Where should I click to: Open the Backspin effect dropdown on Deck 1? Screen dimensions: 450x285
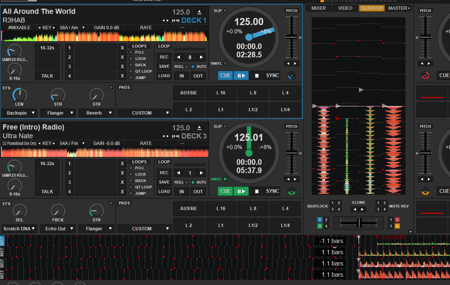[x=19, y=113]
